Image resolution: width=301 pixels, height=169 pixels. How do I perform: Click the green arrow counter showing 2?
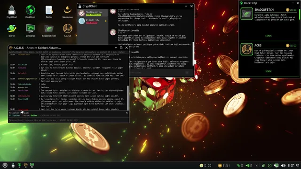click(249, 165)
